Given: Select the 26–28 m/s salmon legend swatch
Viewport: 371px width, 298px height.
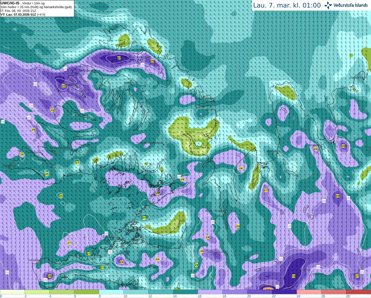Looking at the screenshot, I should pyautogui.click(x=334, y=292).
